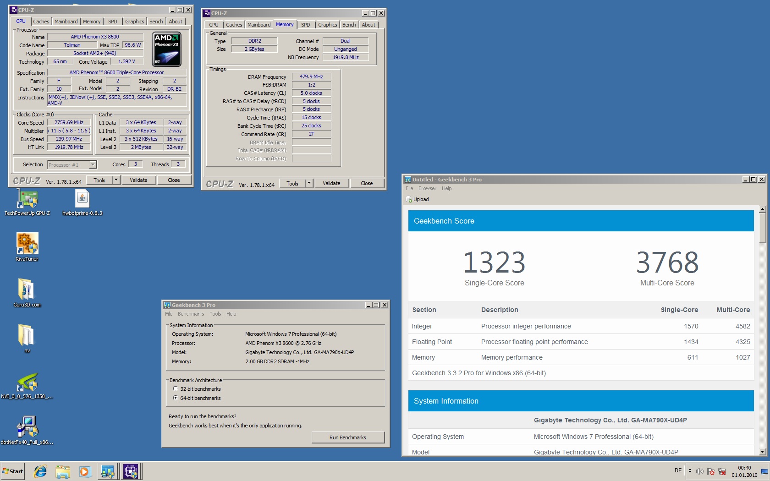Select 64-bit benchmarks radio button
The width and height of the screenshot is (770, 481).
point(175,398)
